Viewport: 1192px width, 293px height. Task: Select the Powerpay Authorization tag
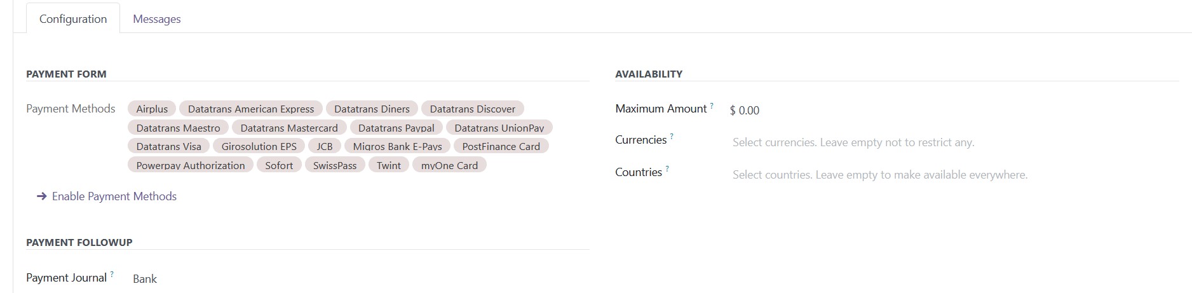pos(191,165)
